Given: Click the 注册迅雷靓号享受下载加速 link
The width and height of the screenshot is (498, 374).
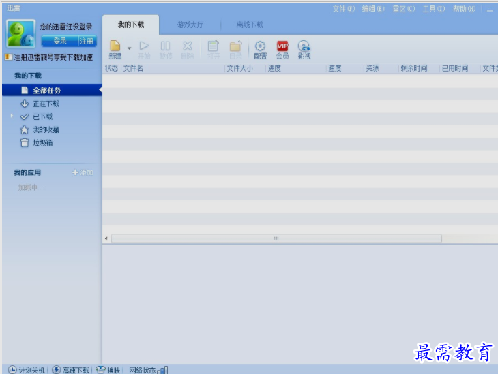Looking at the screenshot, I should (x=53, y=57).
